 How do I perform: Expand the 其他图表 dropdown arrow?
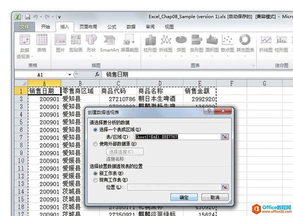245,56
